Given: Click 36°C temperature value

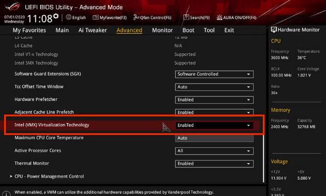Looking at the screenshot, I should [301, 57].
